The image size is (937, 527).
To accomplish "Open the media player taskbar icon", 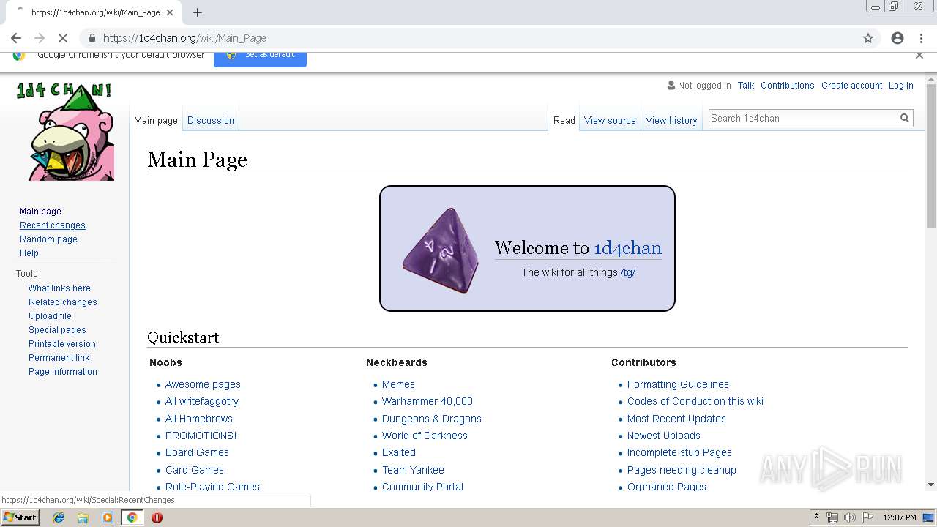I will point(108,517).
